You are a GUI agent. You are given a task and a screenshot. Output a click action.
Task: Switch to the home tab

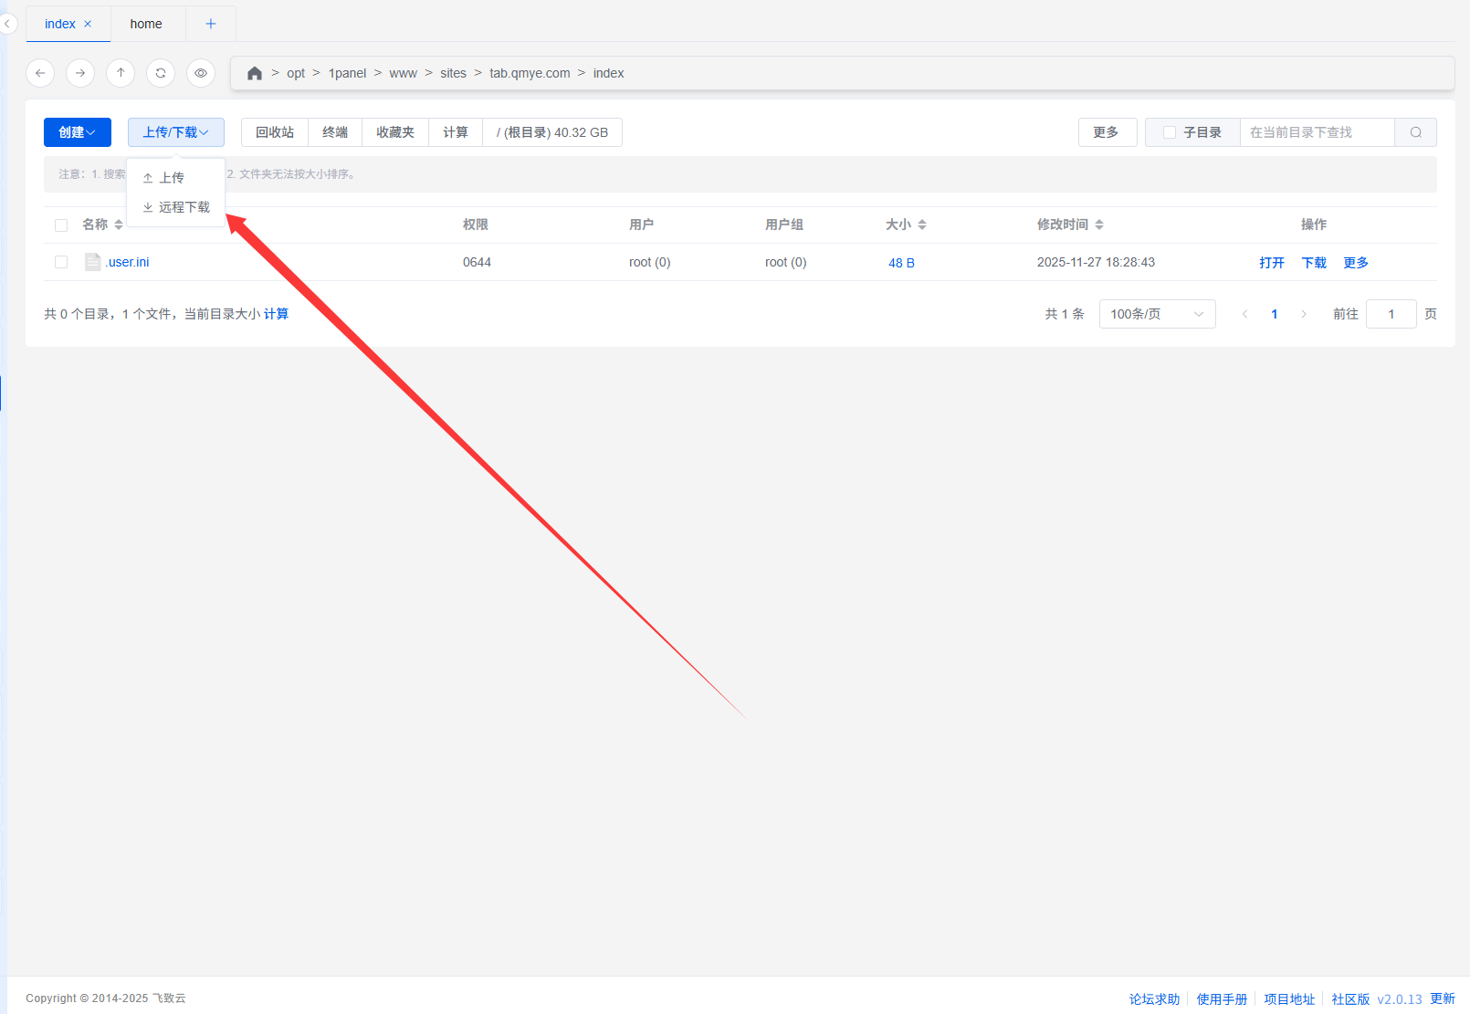click(x=146, y=24)
